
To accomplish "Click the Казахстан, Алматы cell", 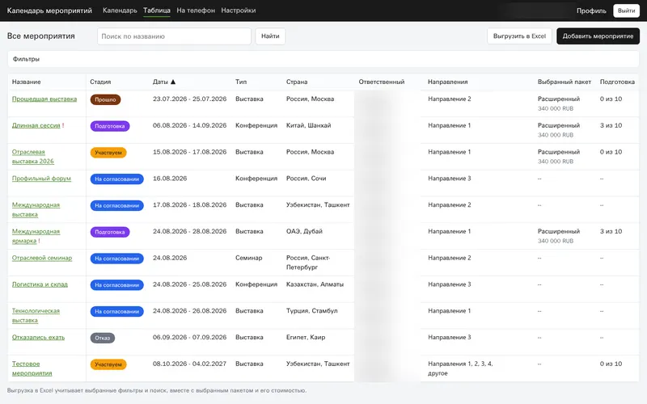I will pos(315,284).
